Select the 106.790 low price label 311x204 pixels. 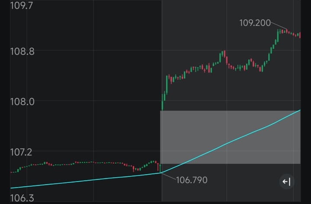coord(192,180)
